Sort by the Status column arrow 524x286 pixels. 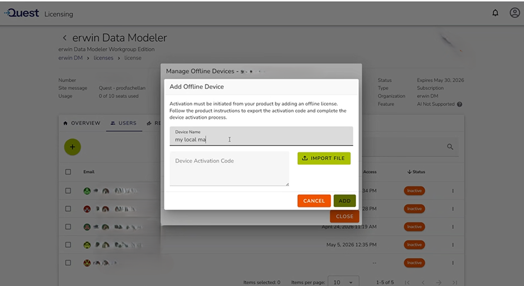click(x=409, y=172)
